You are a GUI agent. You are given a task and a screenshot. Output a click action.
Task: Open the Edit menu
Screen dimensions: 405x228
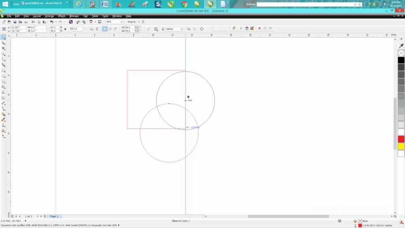point(17,16)
